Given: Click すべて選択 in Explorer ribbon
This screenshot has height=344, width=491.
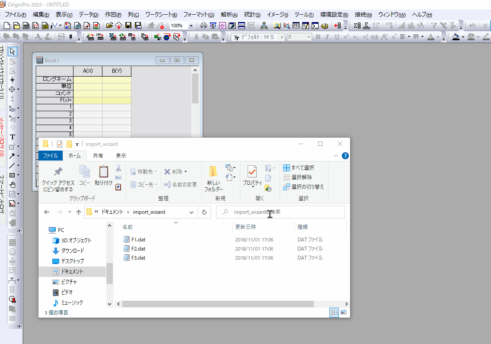Looking at the screenshot, I should (x=299, y=168).
